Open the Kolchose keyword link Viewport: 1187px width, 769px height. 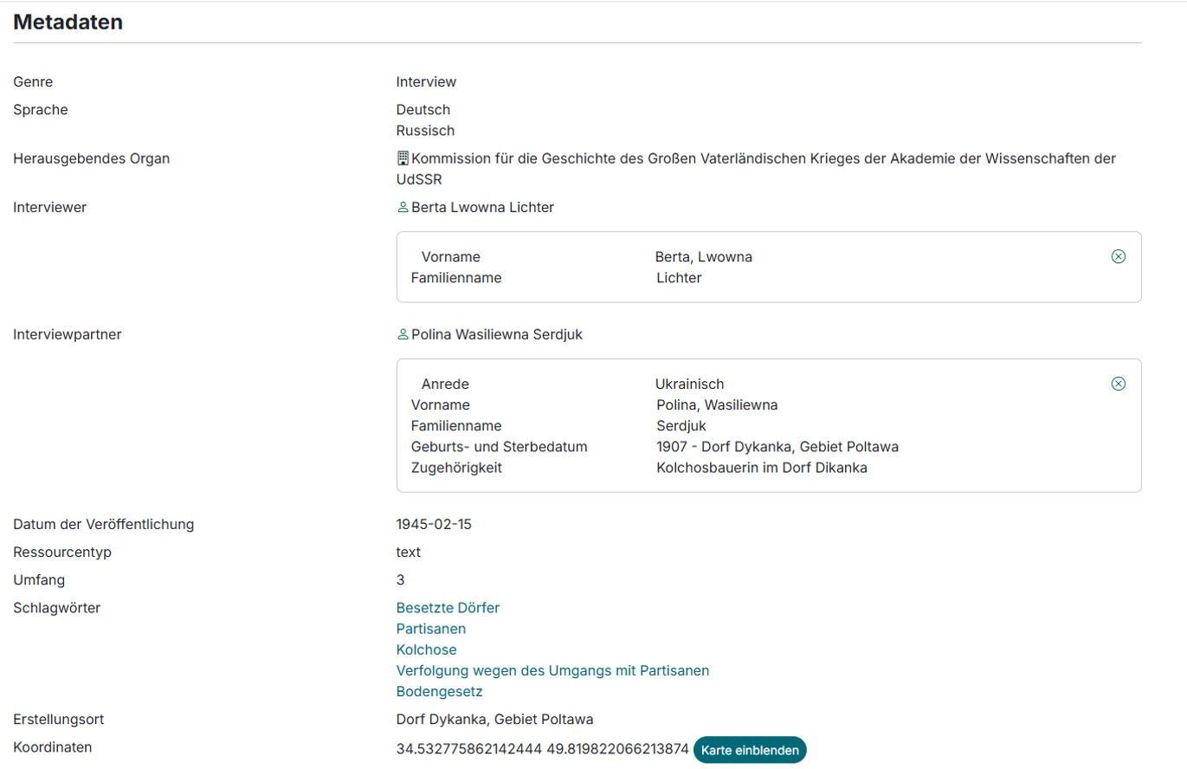pyautogui.click(x=426, y=649)
